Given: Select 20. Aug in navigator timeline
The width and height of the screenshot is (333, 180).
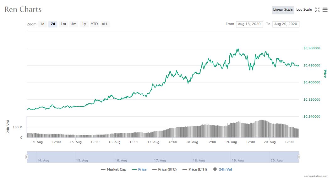Looking at the screenshot, I should pyautogui.click(x=276, y=161).
